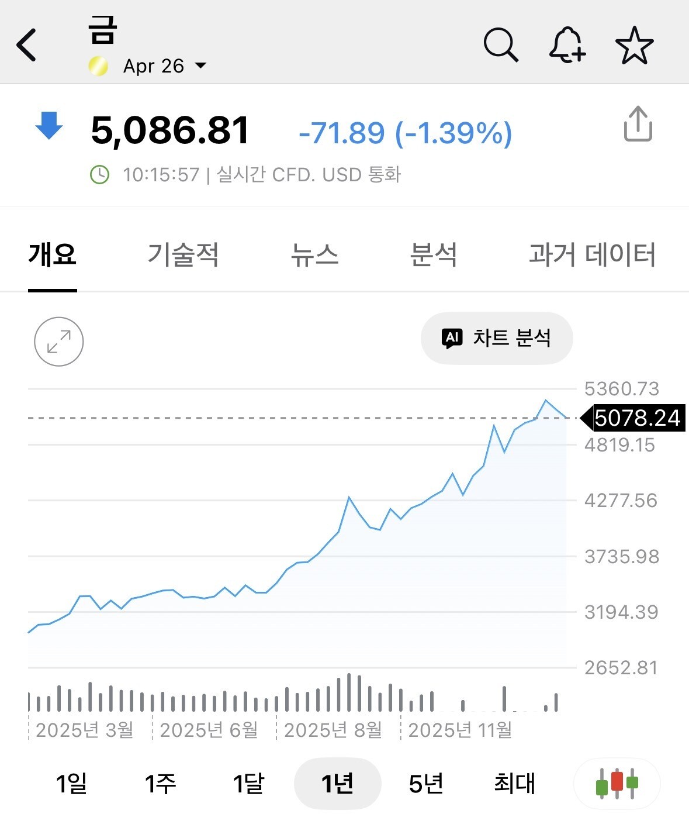Switch to the 기술적 tab
The height and width of the screenshot is (824, 689).
(183, 255)
